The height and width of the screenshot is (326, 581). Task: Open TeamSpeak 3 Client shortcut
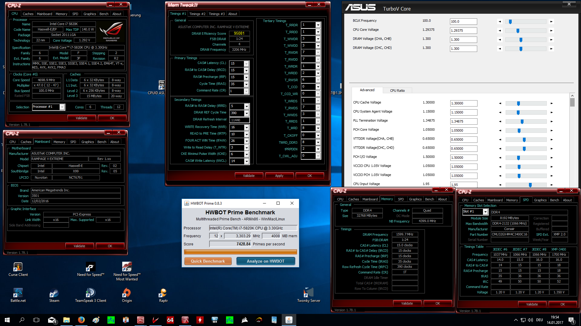click(90, 295)
